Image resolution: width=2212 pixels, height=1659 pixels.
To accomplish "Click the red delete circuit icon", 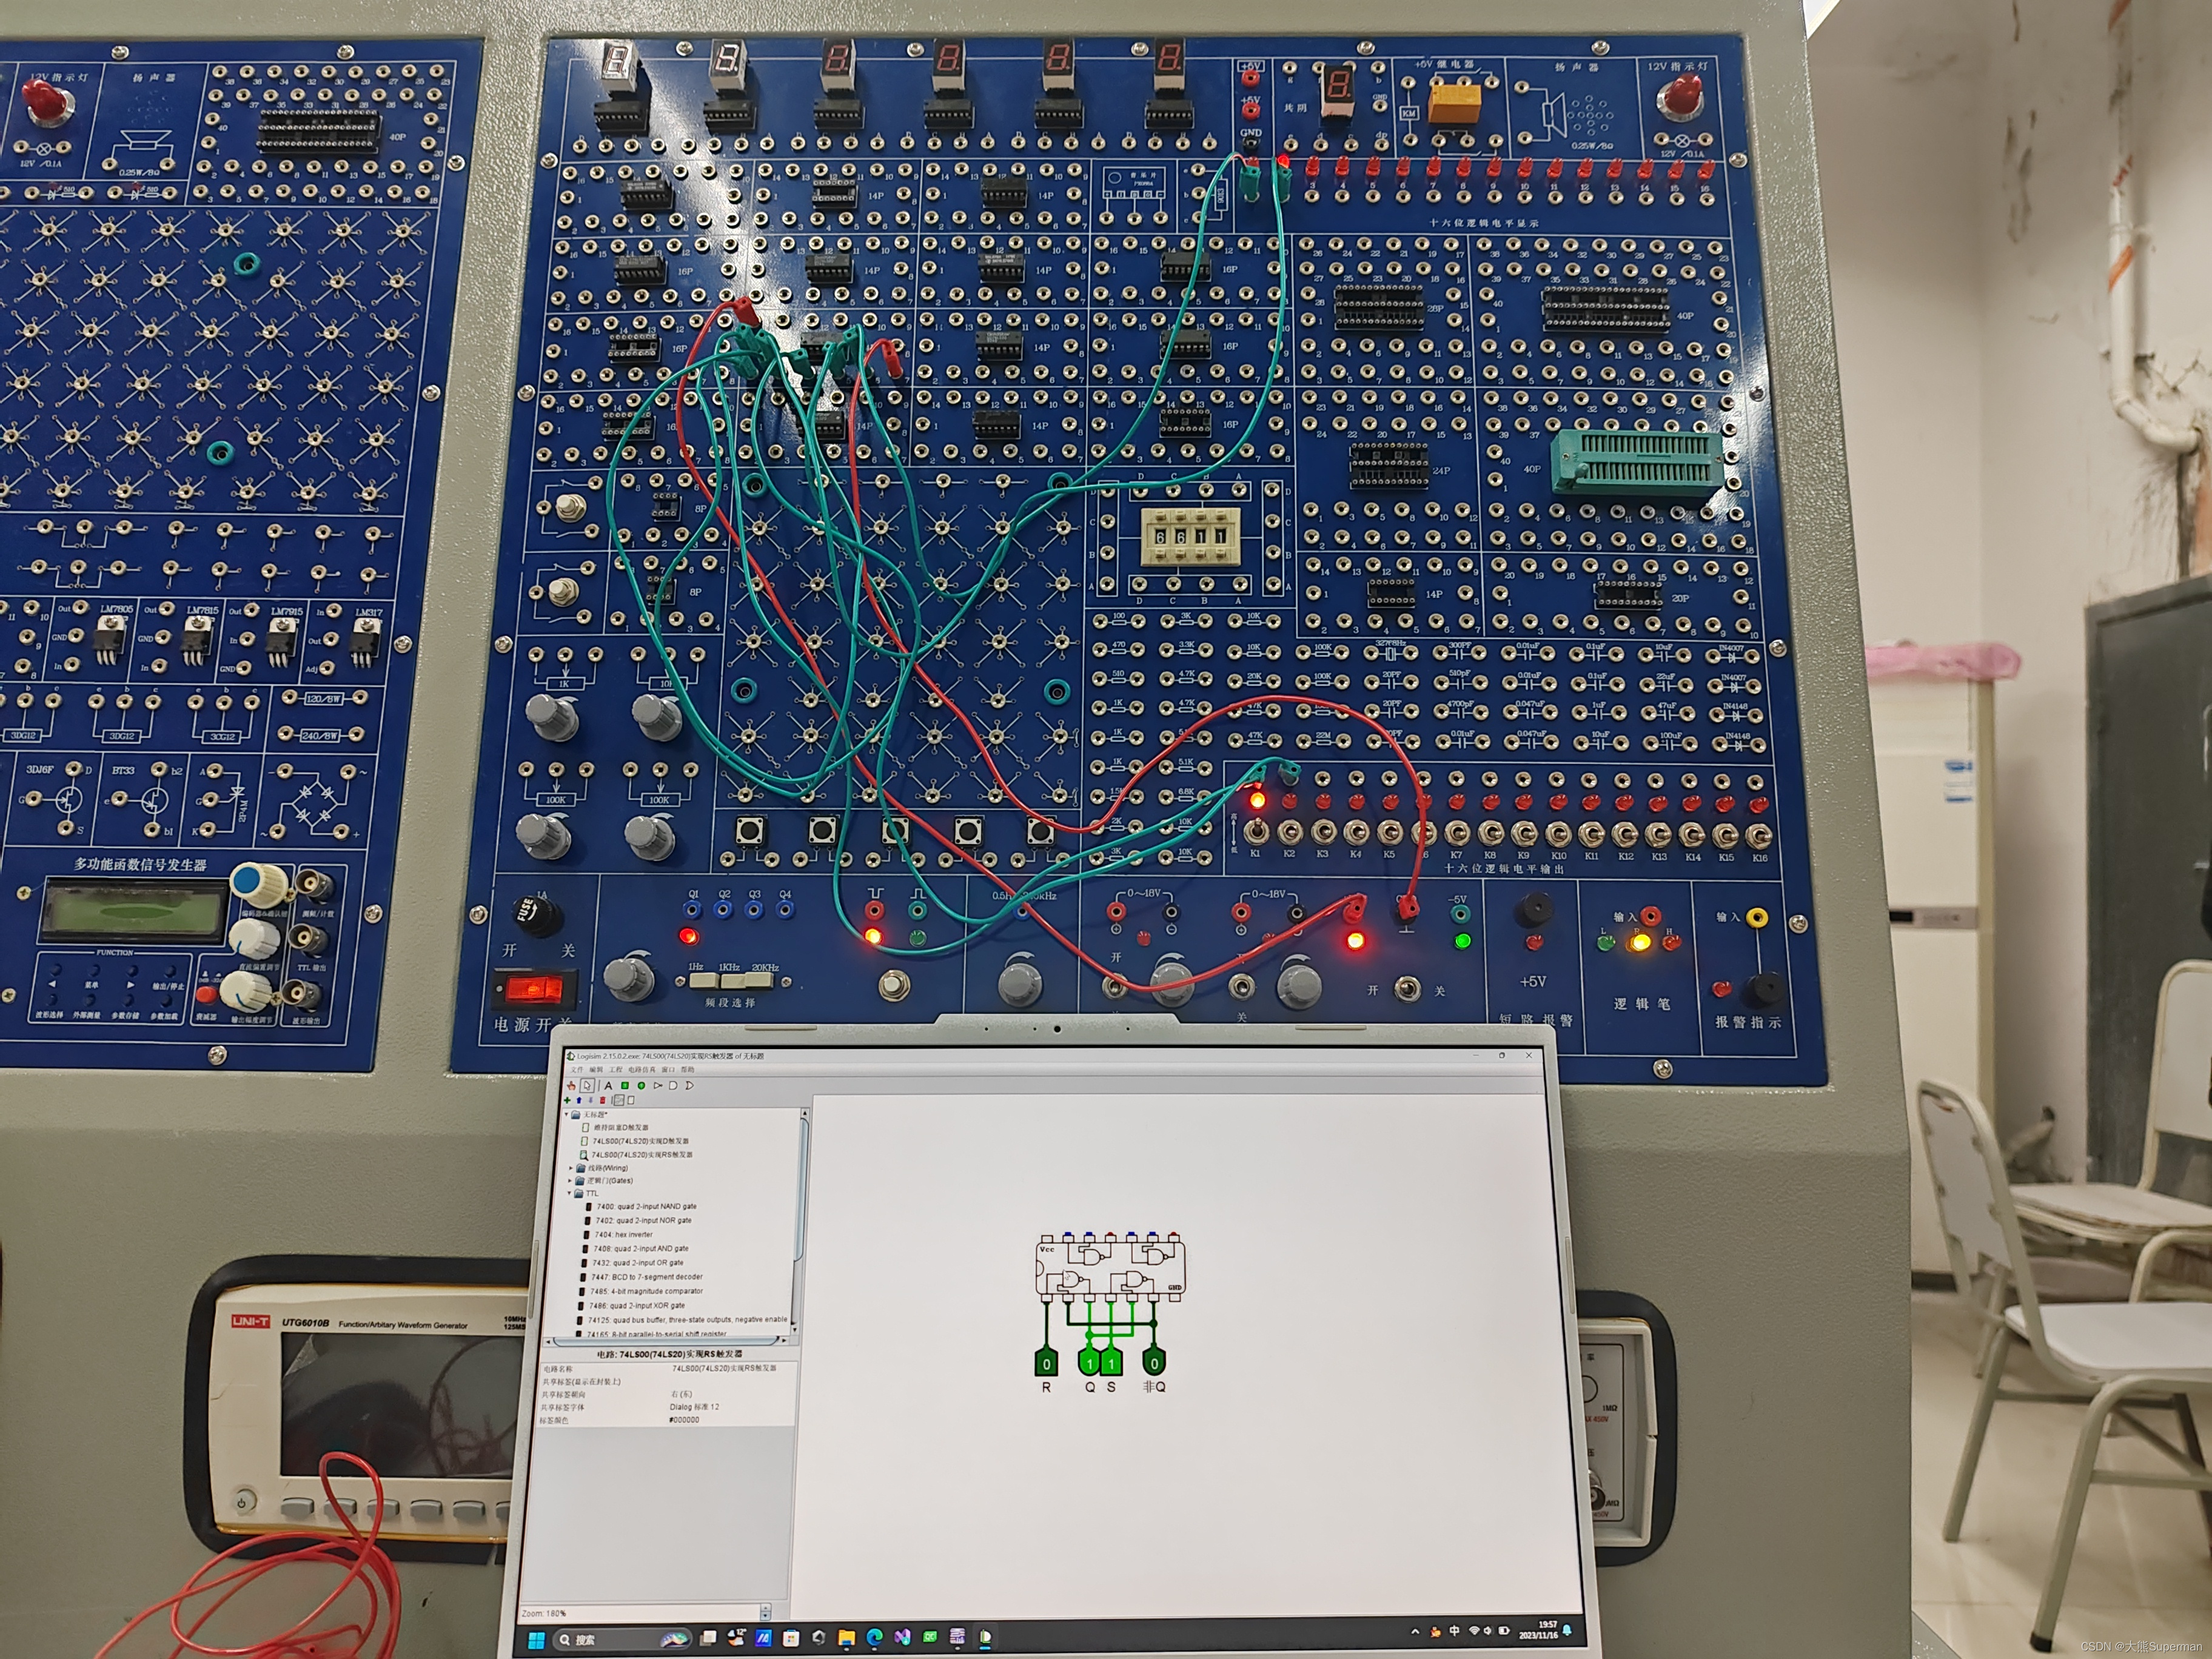I will point(603,1101).
